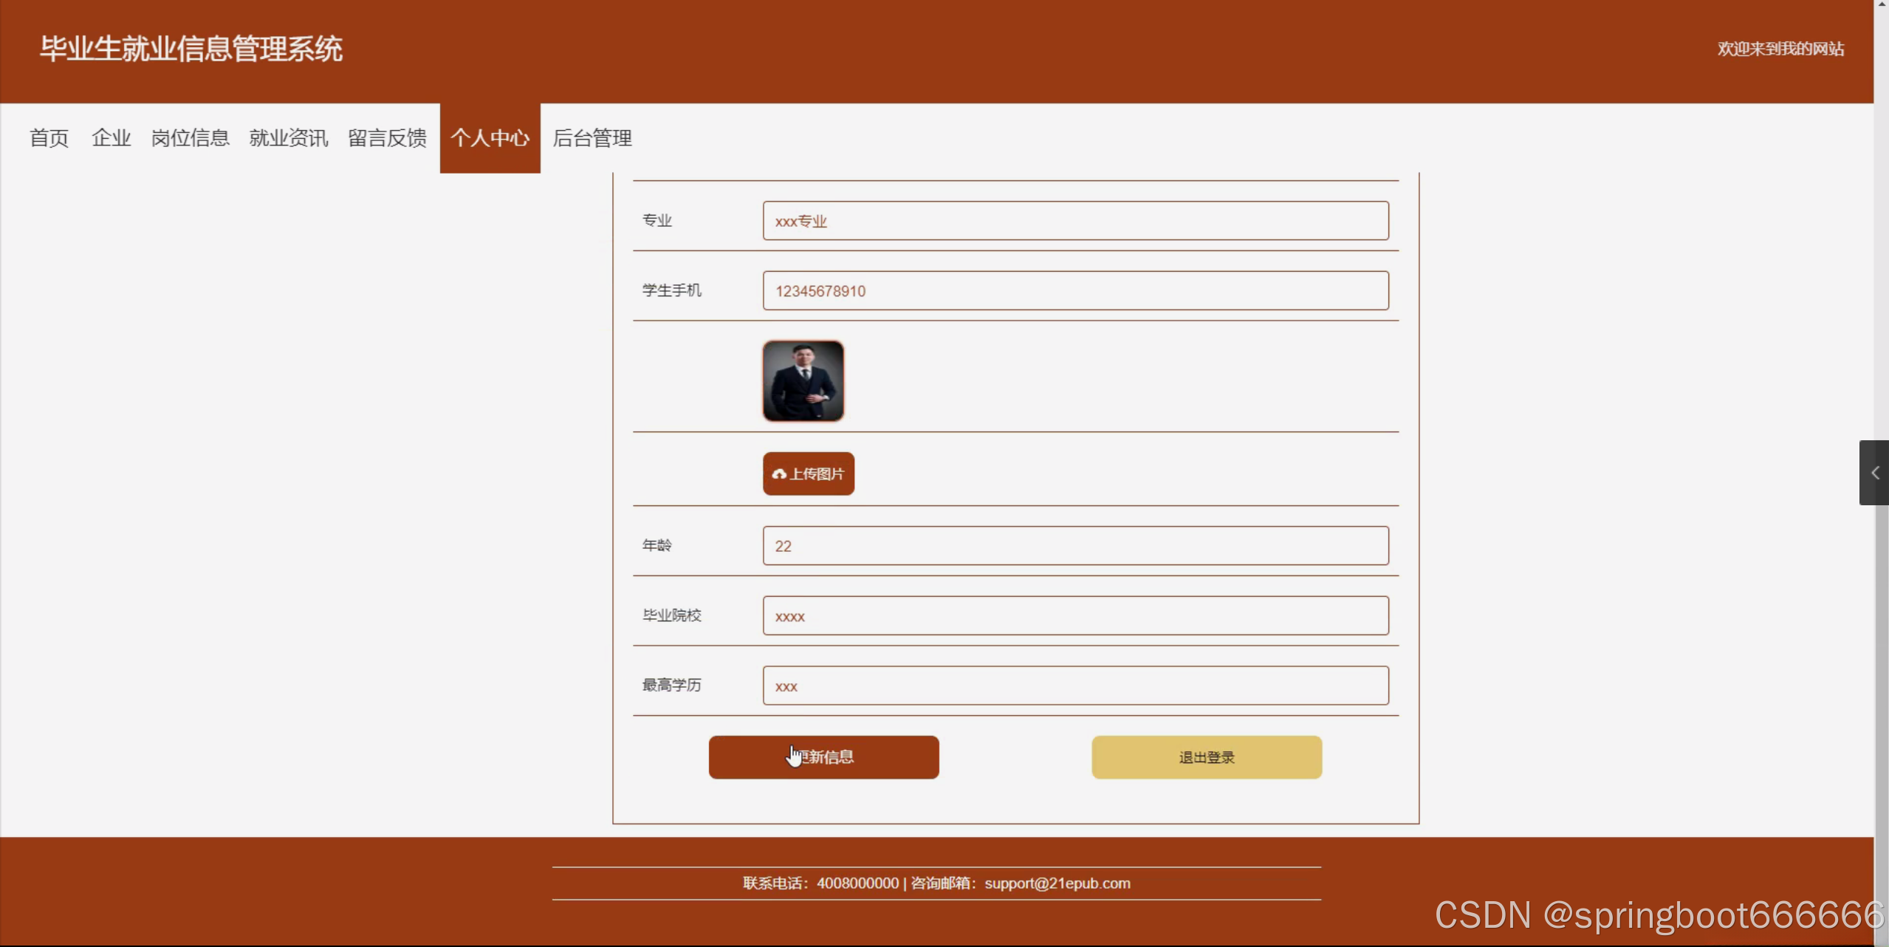This screenshot has height=947, width=1889.
Task: Click the site title 毕业生就业信息管理系统
Action: point(191,49)
